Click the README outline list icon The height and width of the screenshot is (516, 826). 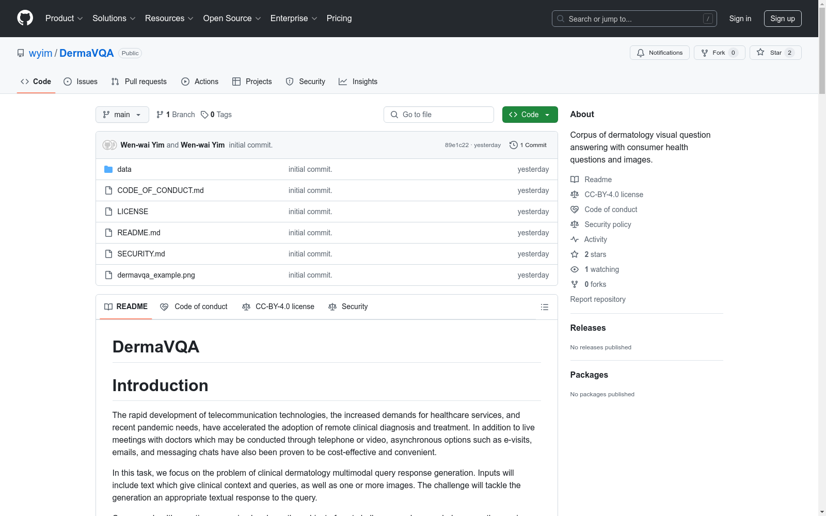[544, 307]
